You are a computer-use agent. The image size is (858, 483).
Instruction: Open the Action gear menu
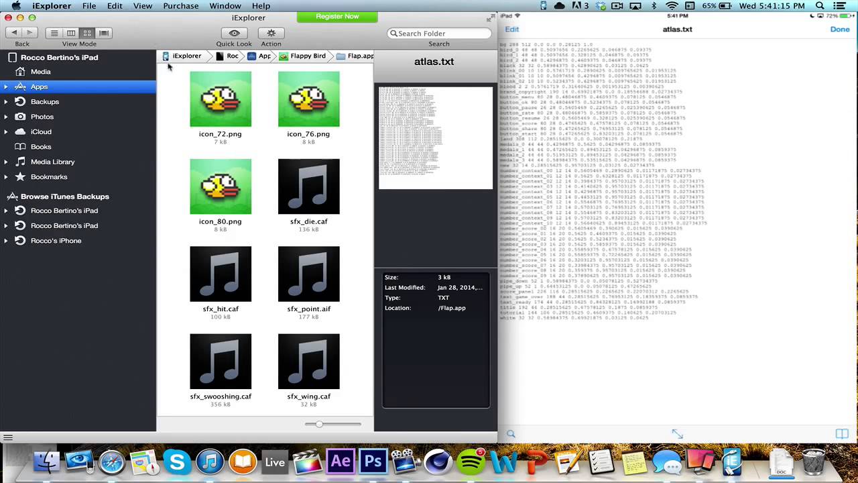pyautogui.click(x=271, y=33)
